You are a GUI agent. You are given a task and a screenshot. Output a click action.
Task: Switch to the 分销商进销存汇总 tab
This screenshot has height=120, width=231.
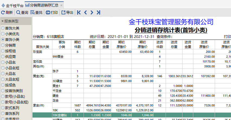coord(44,5)
